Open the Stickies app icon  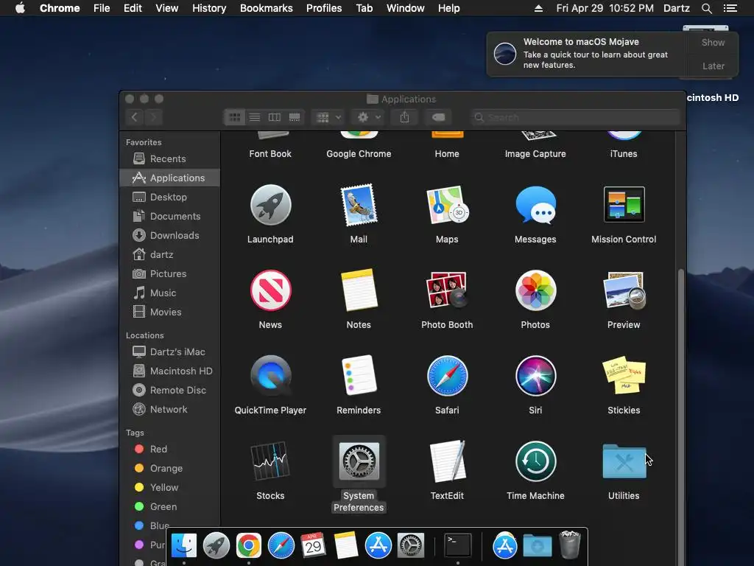pos(624,375)
